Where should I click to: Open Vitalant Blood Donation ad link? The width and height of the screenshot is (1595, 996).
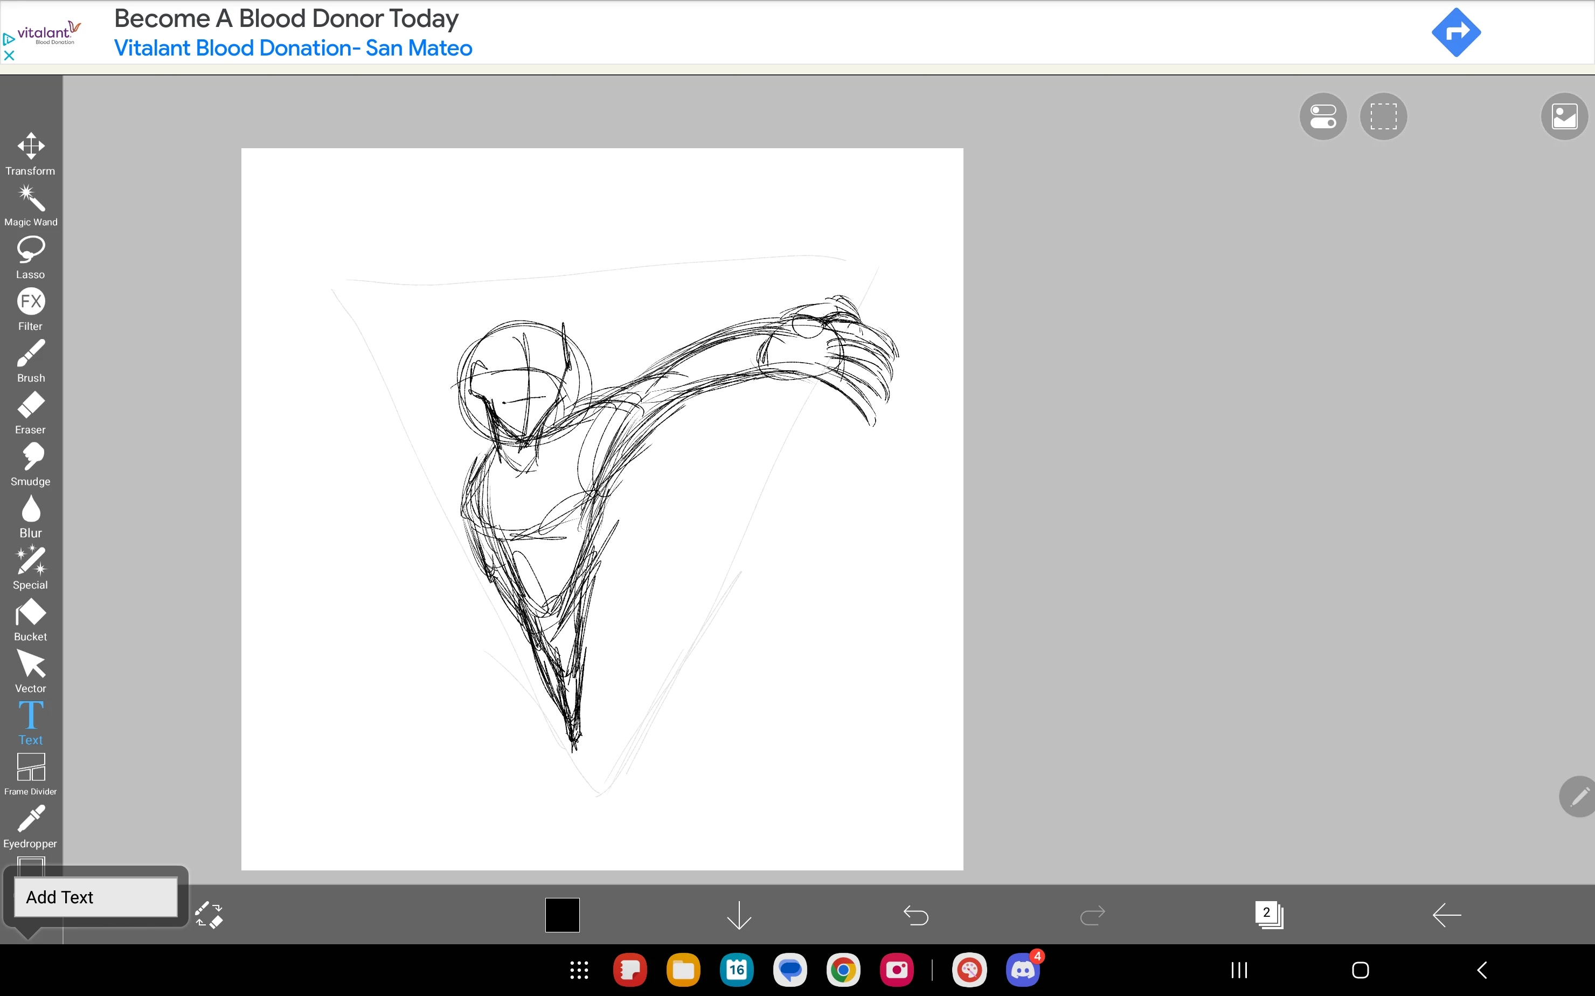pyautogui.click(x=293, y=48)
